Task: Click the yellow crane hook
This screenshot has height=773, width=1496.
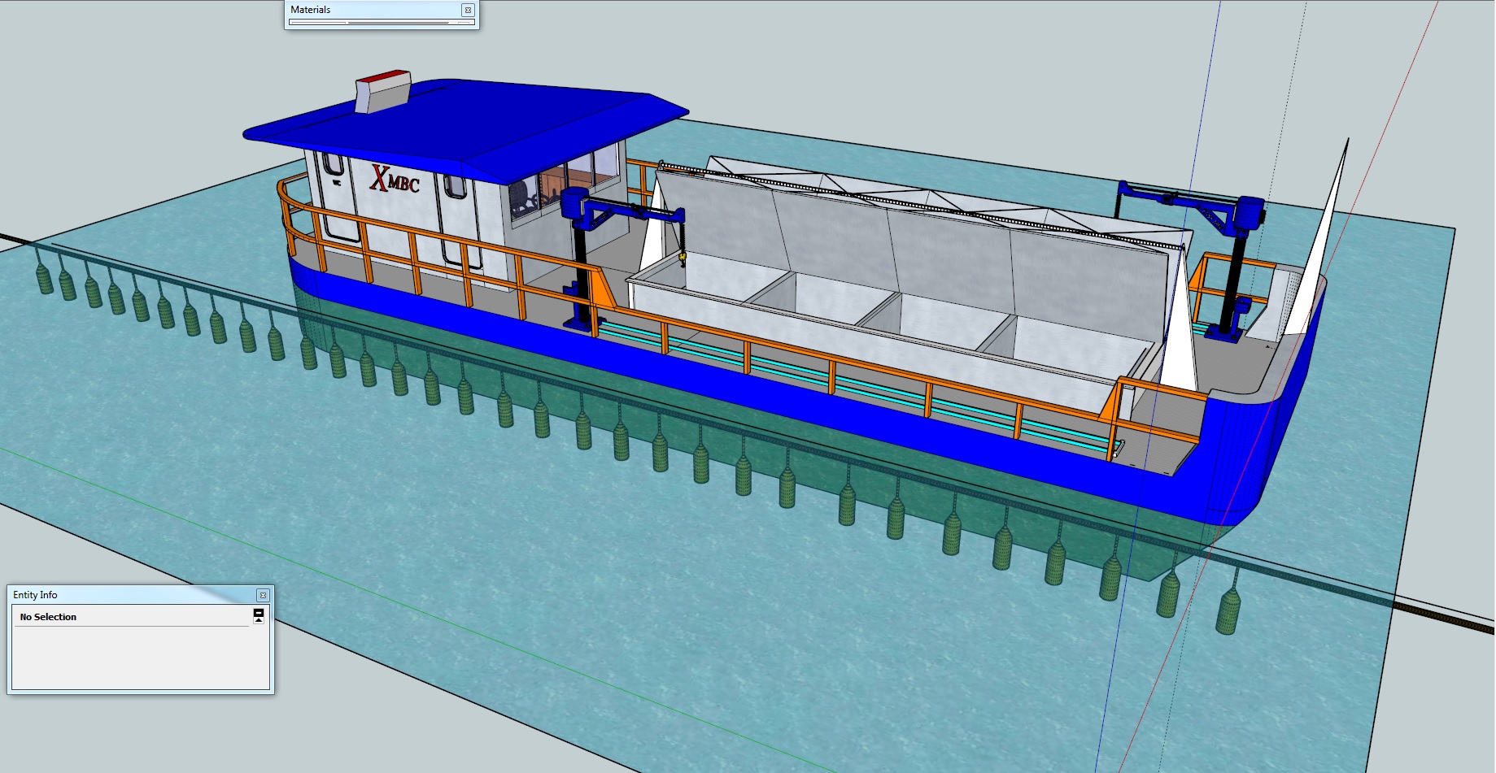Action: 682,258
